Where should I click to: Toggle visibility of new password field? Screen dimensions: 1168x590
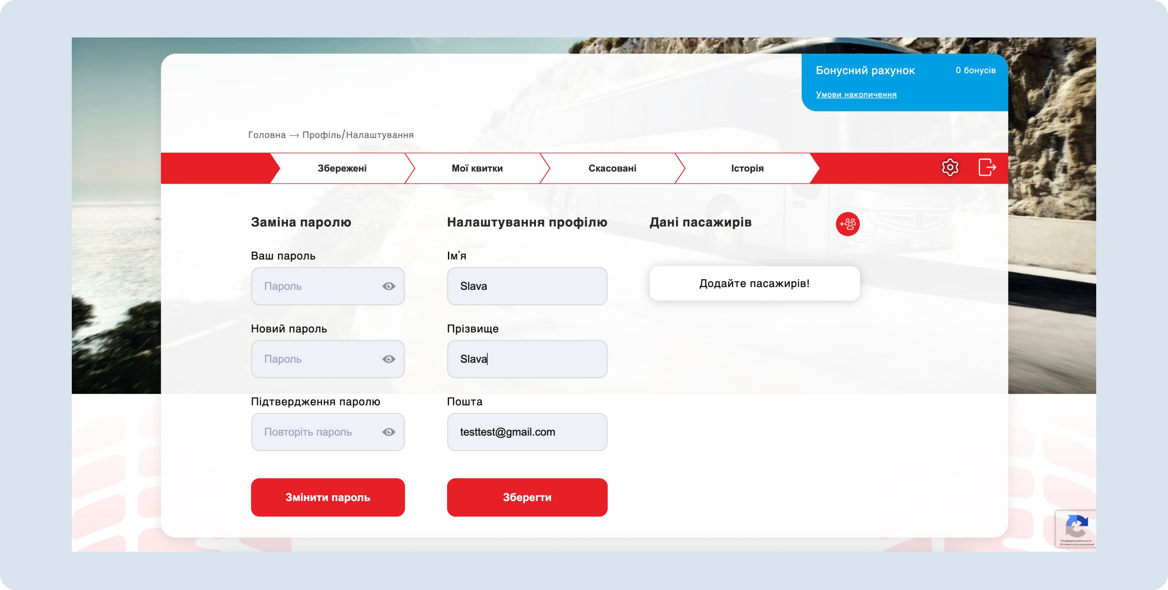(x=388, y=359)
